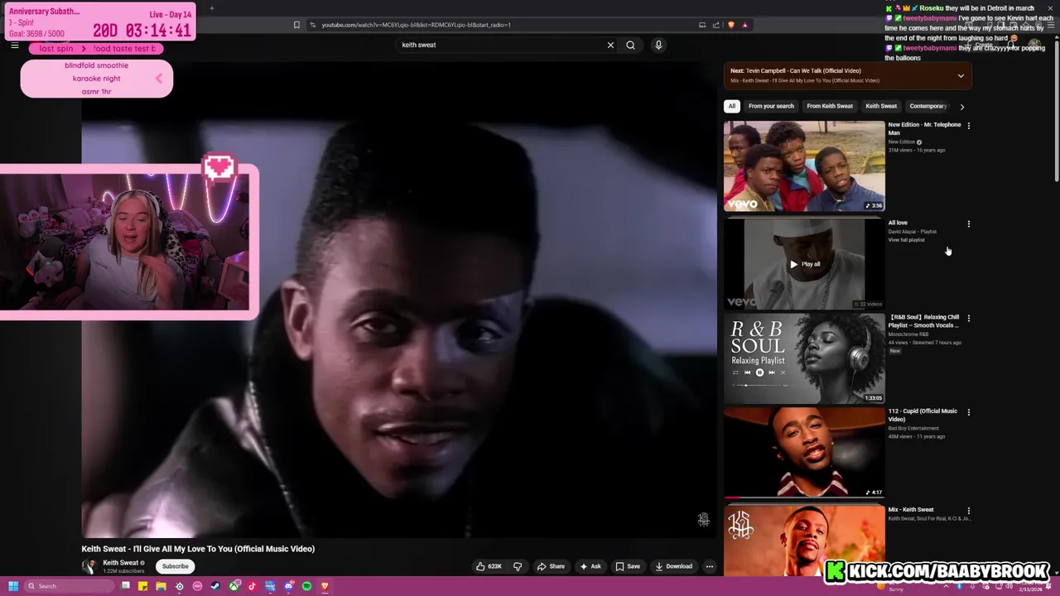
Task: Open a new browser tab
Action: click(x=211, y=8)
